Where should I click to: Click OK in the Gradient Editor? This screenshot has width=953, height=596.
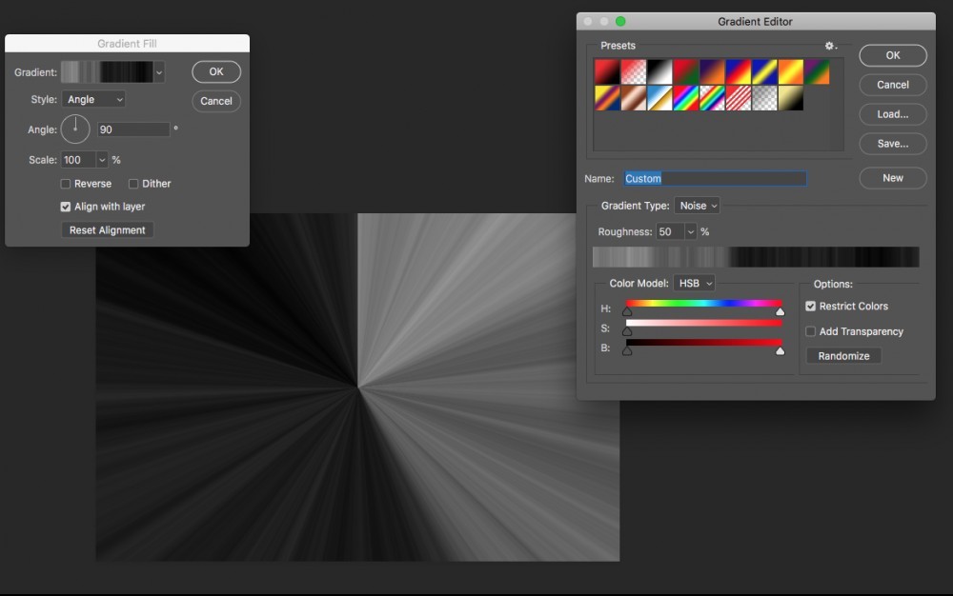pos(893,55)
